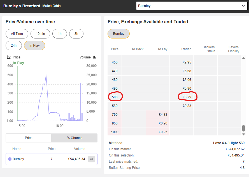Click the Last price matched label

pyautogui.click(x=124, y=161)
